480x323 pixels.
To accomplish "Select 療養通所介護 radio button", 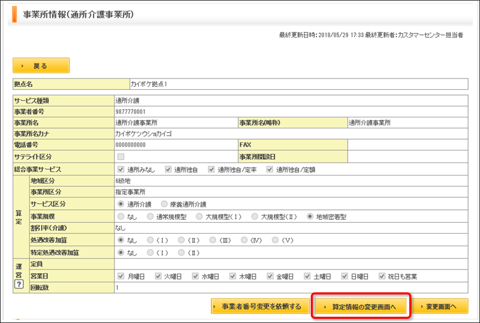I will tap(164, 204).
